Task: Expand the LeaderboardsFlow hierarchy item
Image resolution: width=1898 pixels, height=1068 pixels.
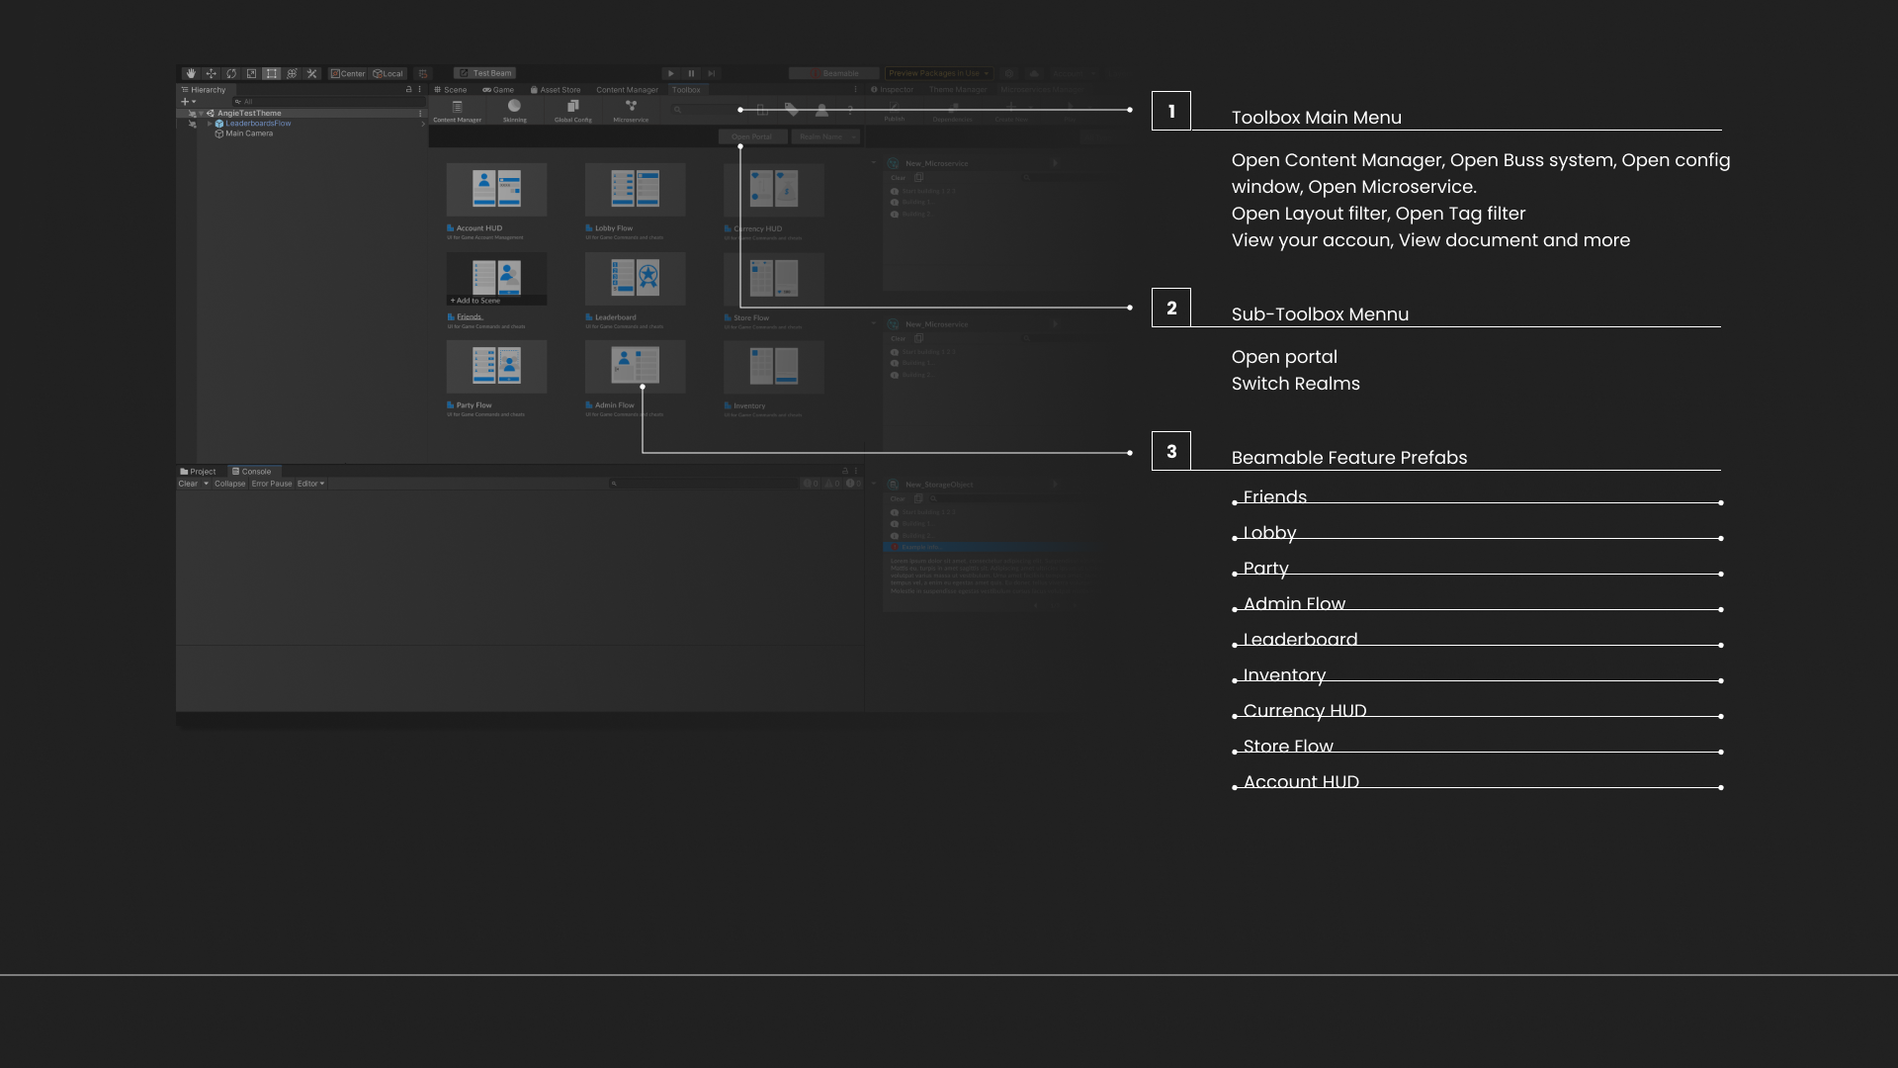Action: click(210, 124)
